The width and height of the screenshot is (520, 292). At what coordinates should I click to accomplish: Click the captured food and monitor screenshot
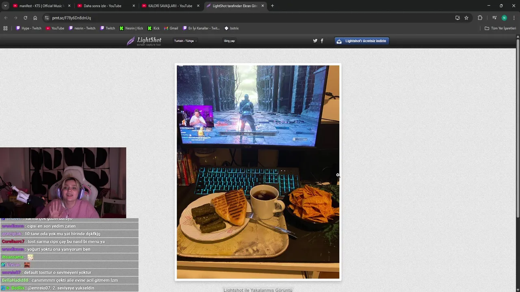tap(258, 172)
